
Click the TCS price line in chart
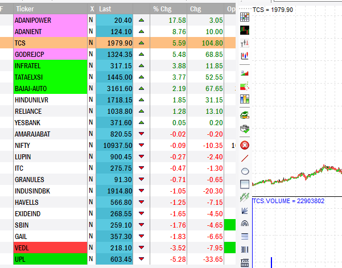(x=297, y=176)
